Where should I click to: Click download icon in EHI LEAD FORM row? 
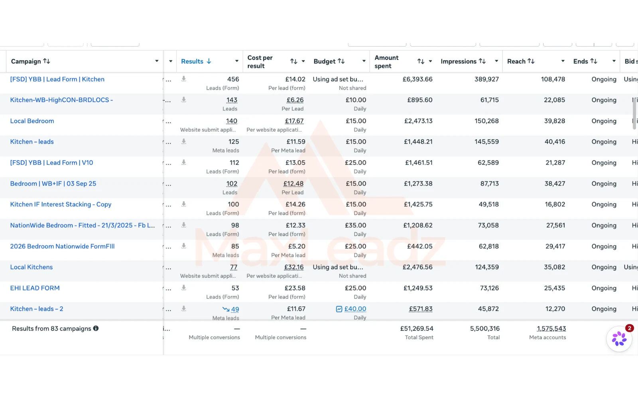tap(184, 287)
